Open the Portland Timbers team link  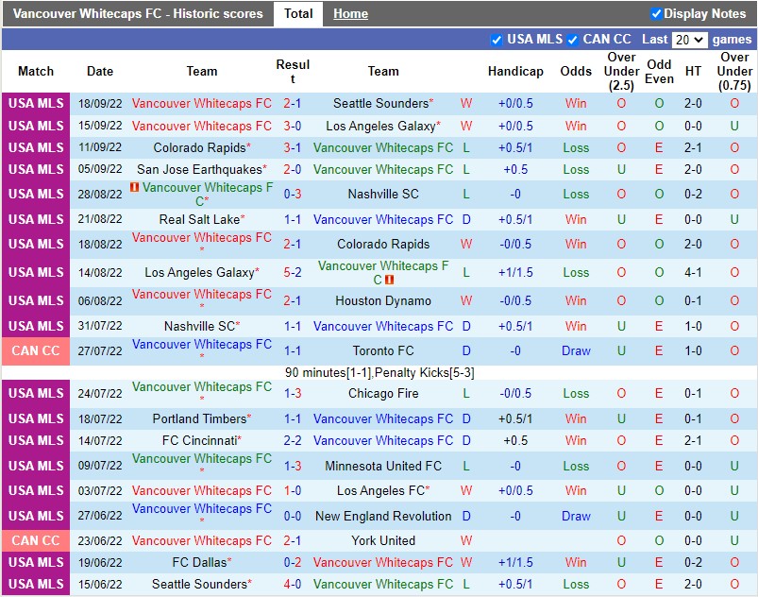coord(200,419)
